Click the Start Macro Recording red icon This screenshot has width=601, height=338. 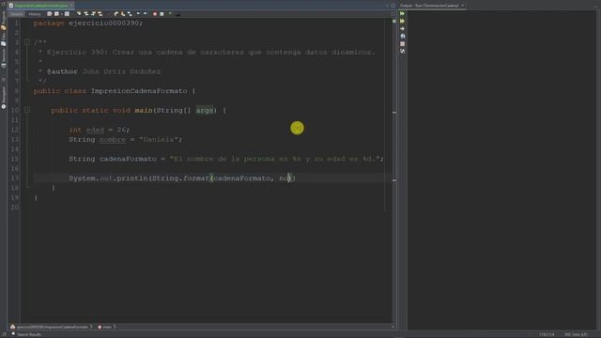[154, 14]
